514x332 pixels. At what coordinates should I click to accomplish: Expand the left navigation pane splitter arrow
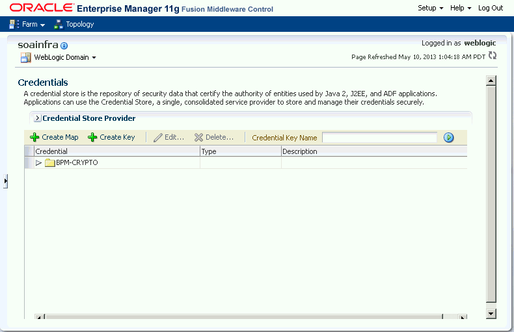(x=6, y=181)
